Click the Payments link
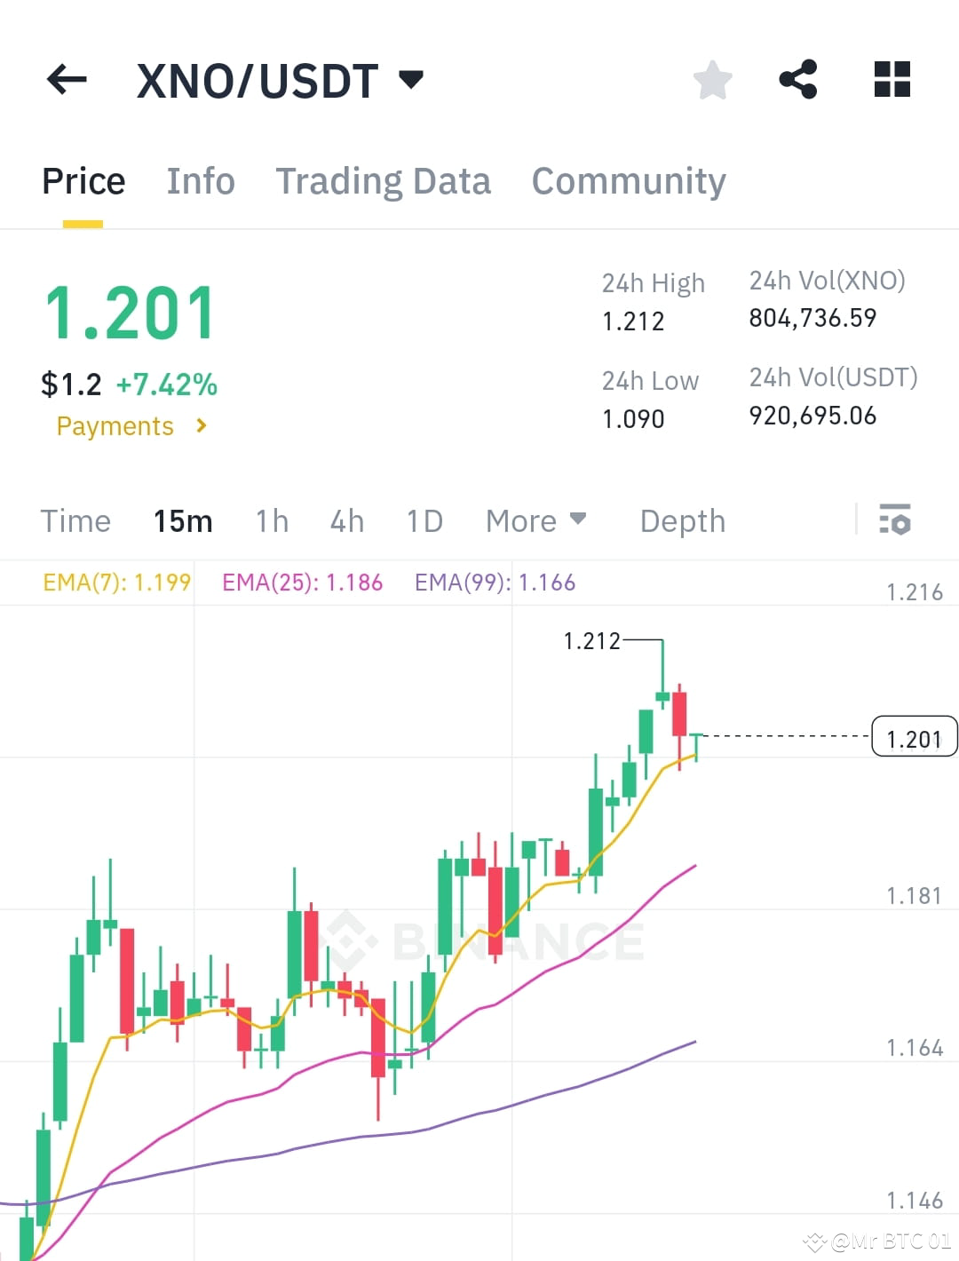 pyautogui.click(x=115, y=426)
